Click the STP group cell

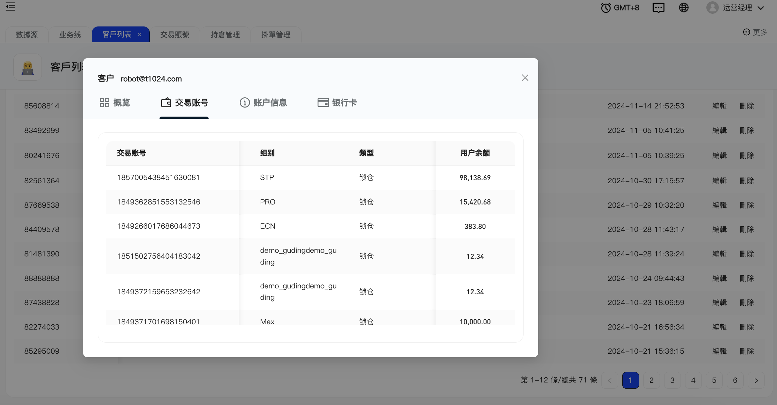267,177
